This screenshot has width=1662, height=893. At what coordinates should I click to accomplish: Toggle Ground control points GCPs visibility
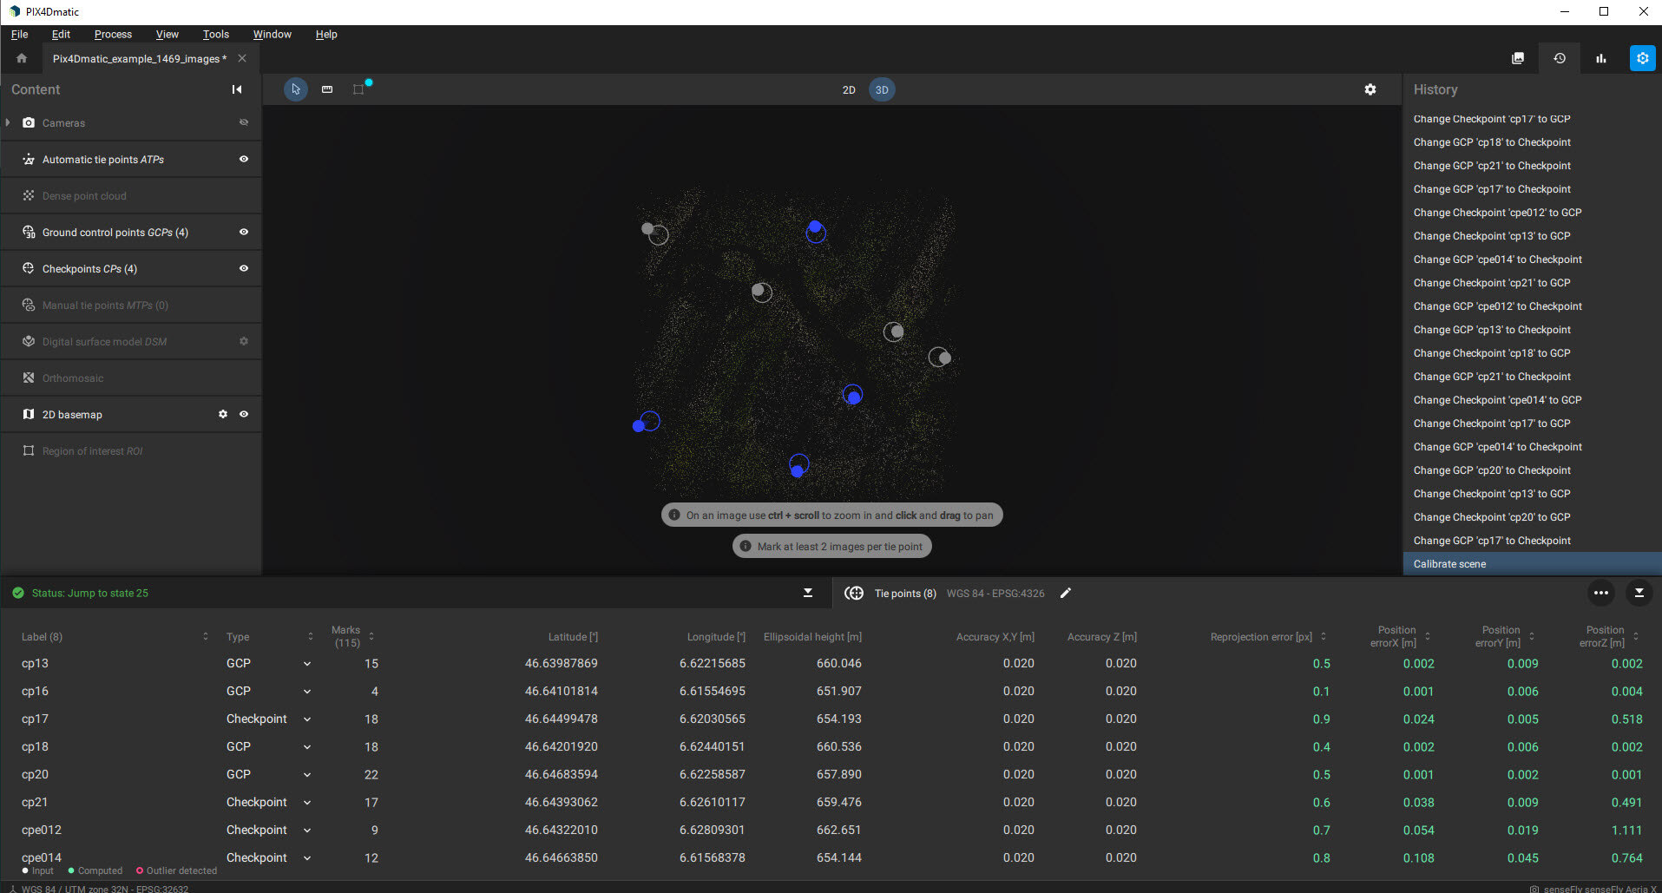coord(244,232)
